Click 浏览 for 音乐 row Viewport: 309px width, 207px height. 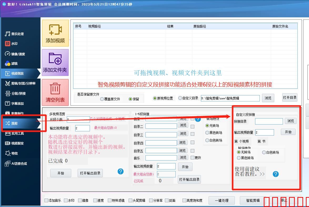183,157
